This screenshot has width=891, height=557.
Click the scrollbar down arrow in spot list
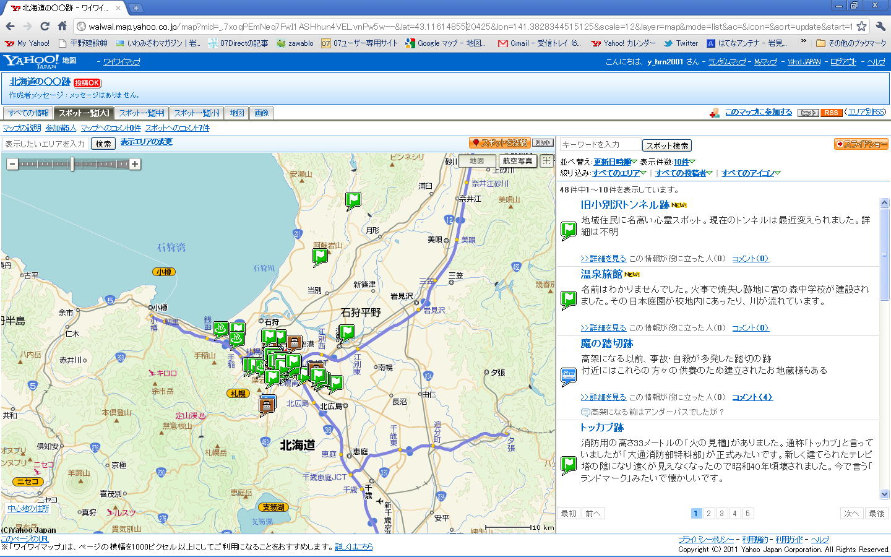point(884,494)
